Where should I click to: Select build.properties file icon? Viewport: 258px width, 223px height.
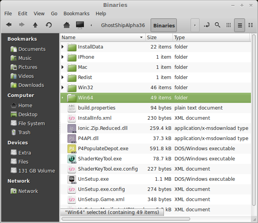72,108
